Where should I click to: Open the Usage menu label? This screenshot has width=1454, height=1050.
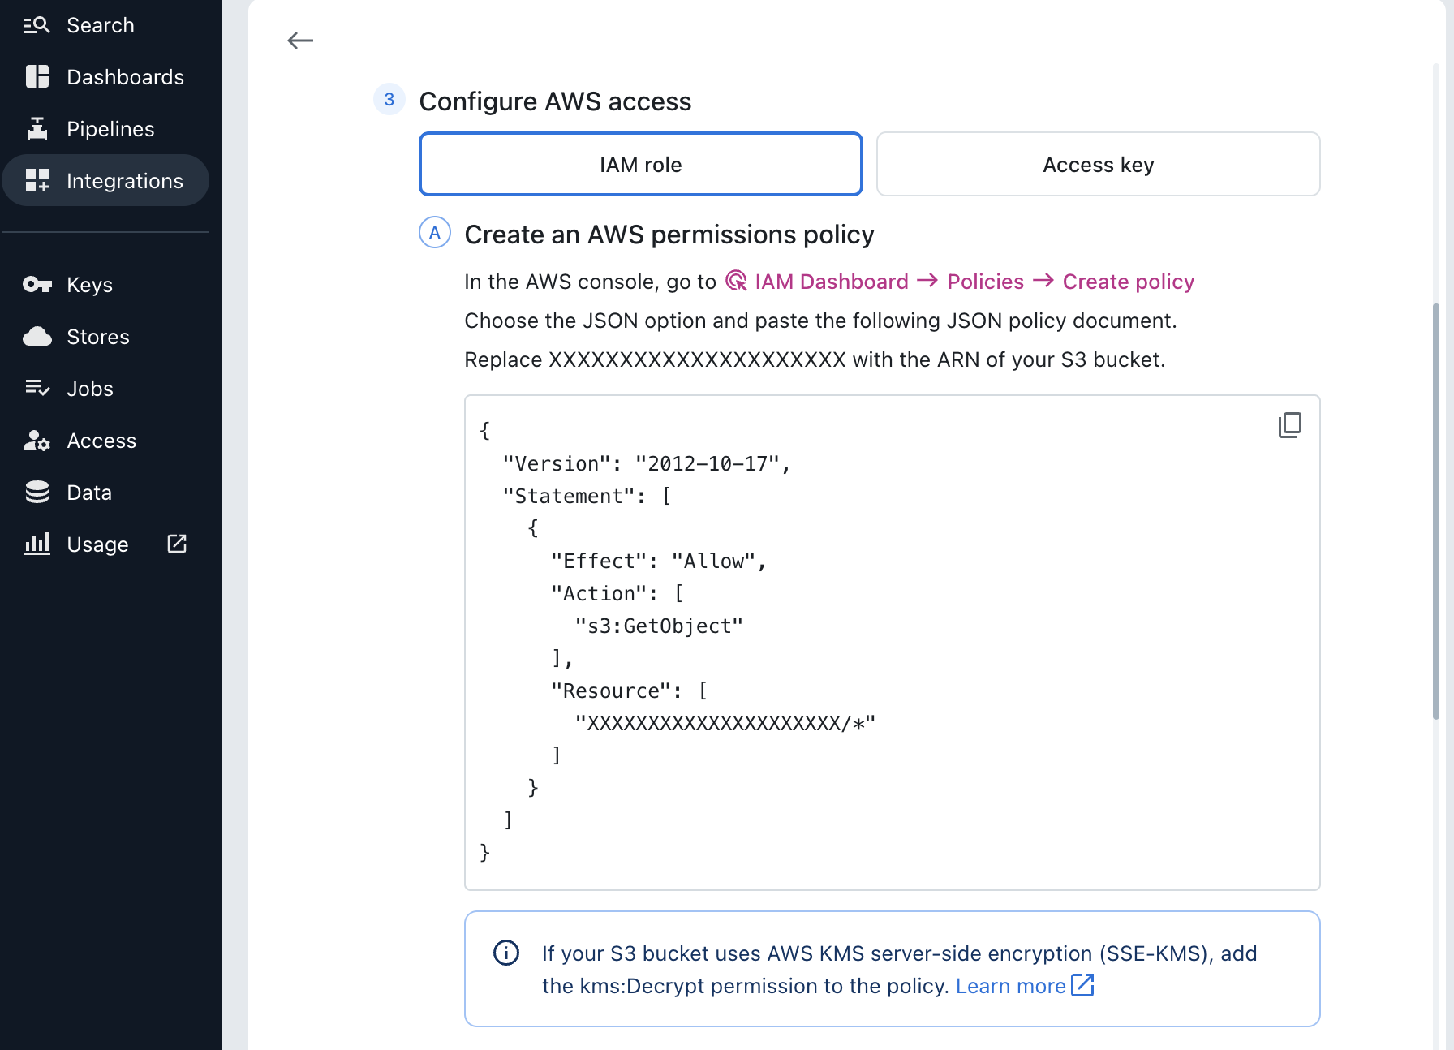coord(97,544)
